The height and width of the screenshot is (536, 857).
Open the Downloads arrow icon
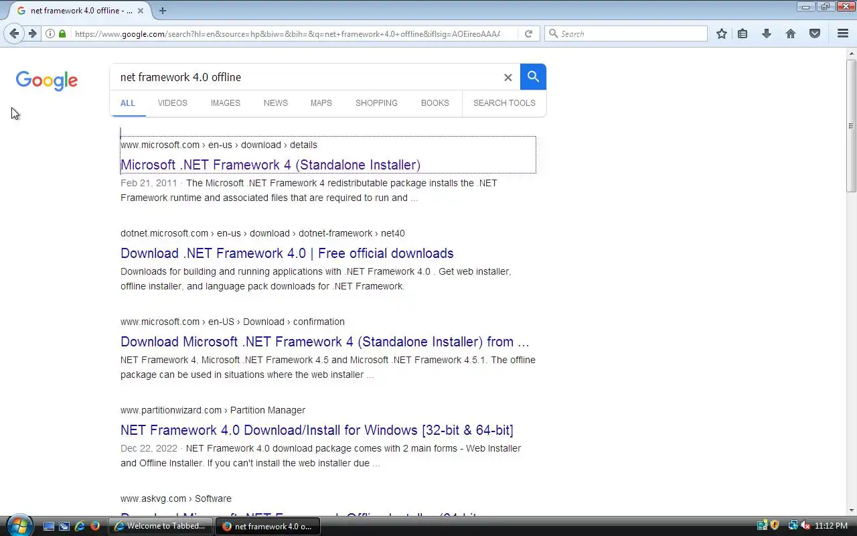(x=767, y=33)
